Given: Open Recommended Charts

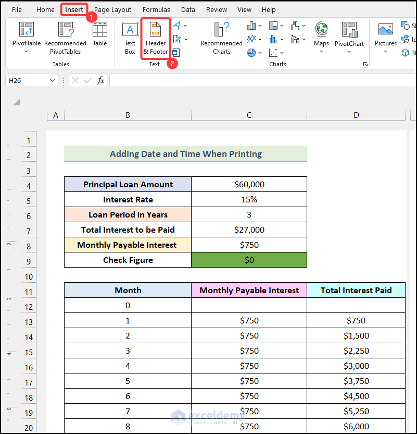Looking at the screenshot, I should (x=221, y=37).
